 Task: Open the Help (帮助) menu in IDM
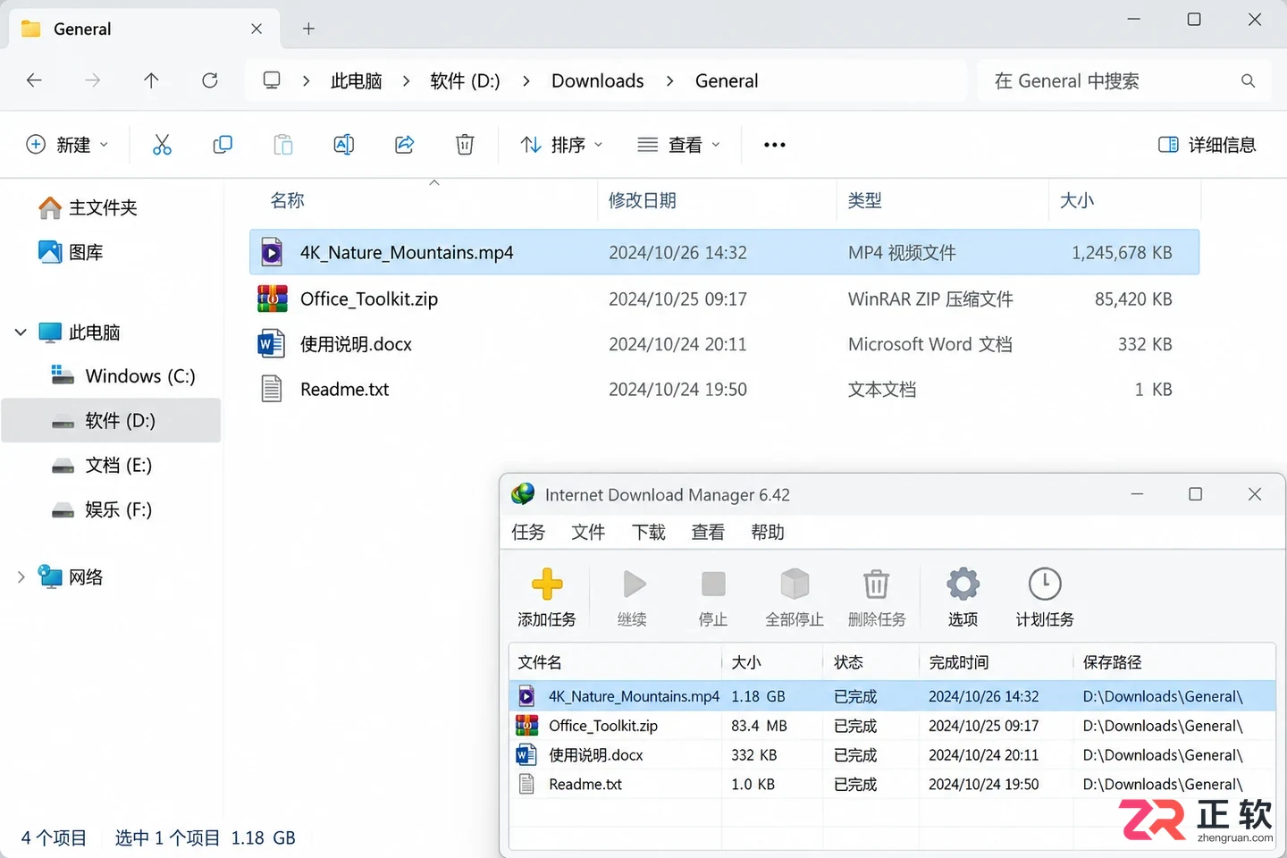point(768,533)
